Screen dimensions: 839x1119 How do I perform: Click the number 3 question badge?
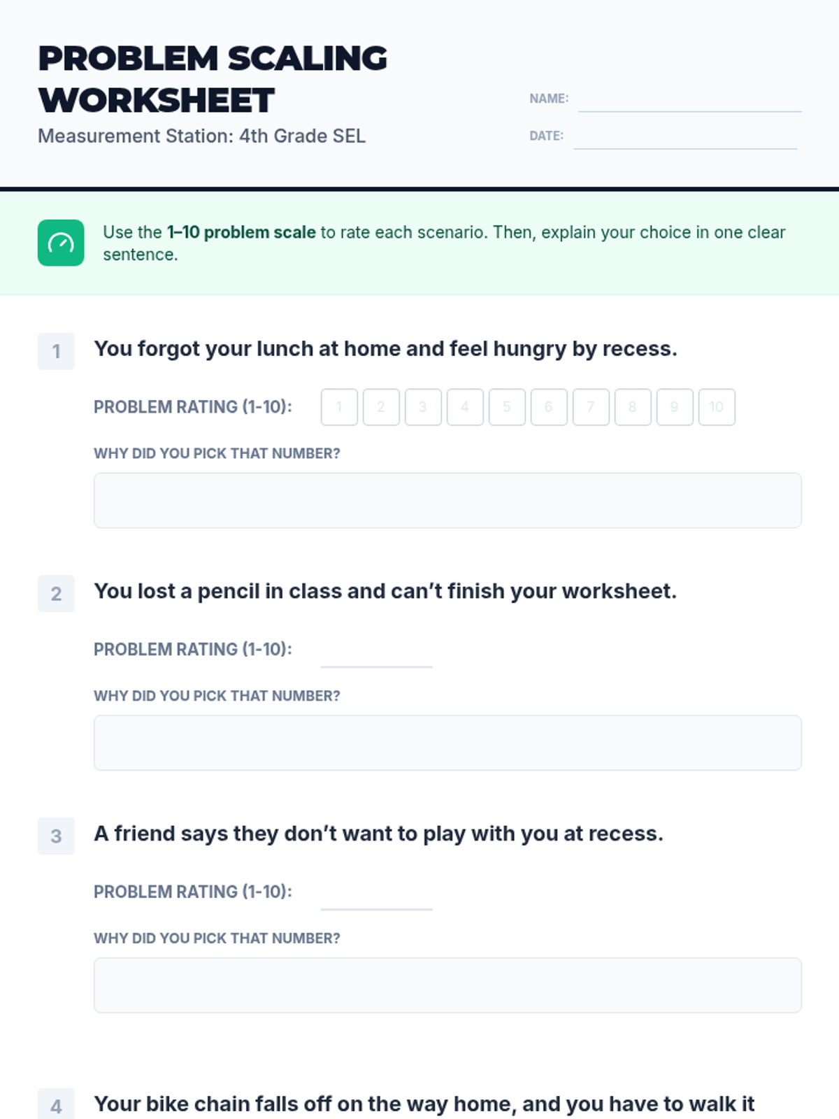coord(56,836)
